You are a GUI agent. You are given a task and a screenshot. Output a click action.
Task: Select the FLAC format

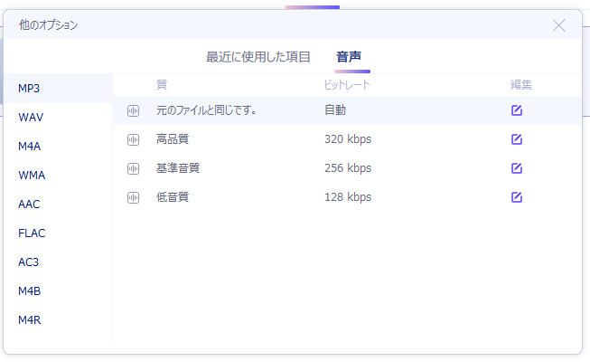point(59,233)
